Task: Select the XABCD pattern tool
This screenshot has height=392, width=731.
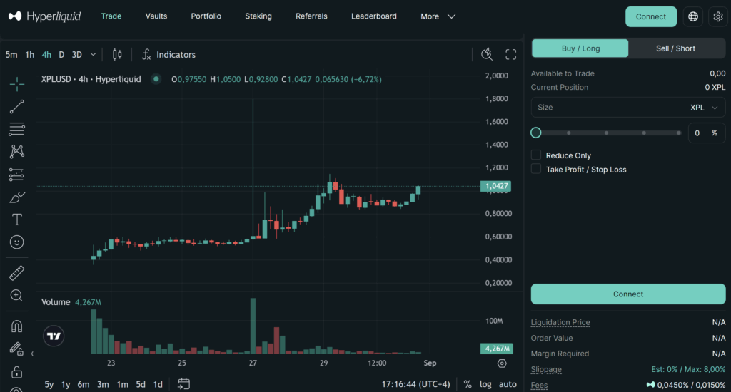Action: point(17,151)
